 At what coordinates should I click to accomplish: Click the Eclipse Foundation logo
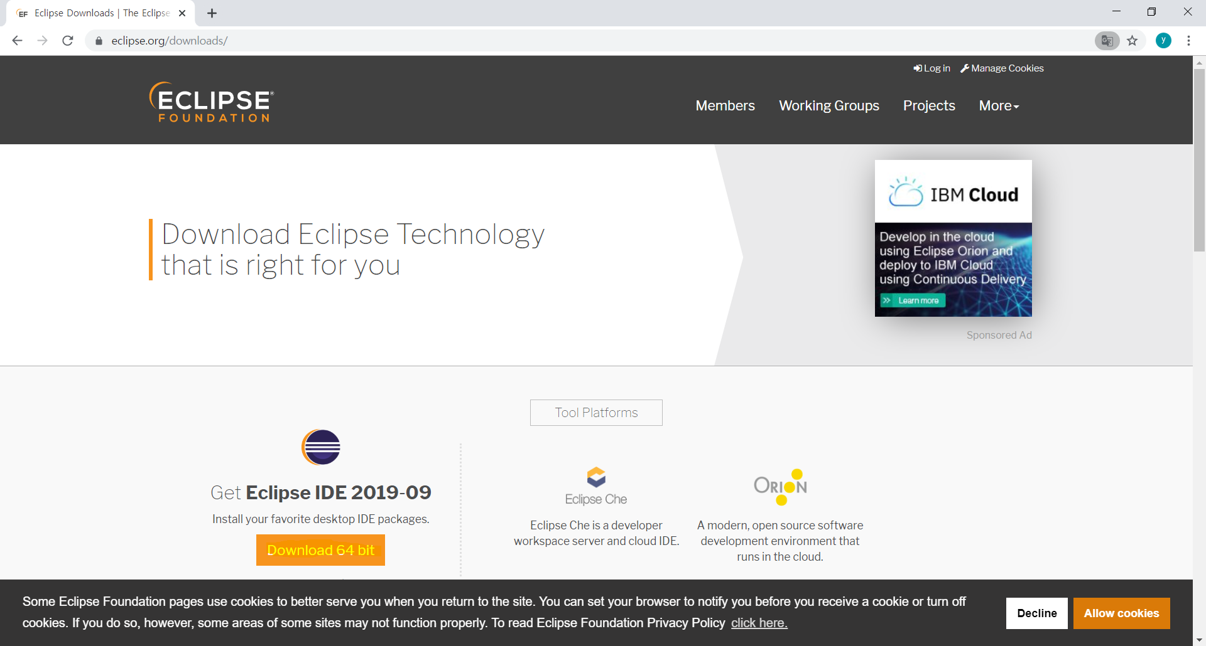click(x=211, y=102)
